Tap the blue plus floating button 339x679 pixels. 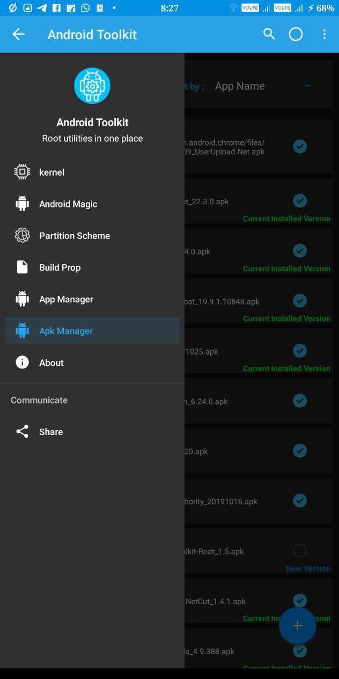pyautogui.click(x=297, y=626)
